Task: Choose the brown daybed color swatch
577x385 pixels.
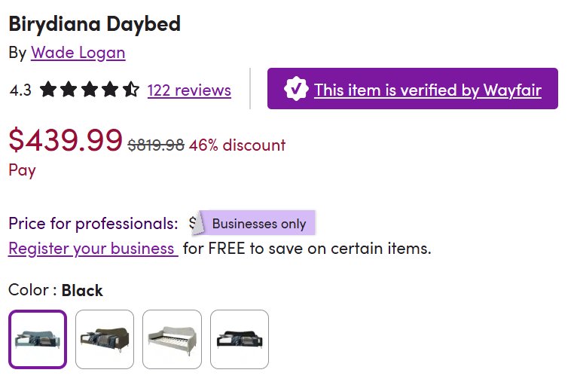Action: coord(105,339)
